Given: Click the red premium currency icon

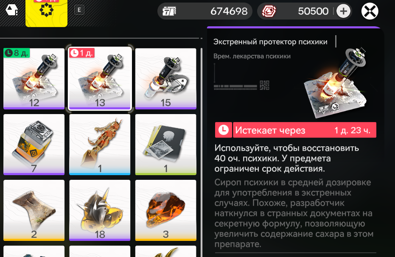Looking at the screenshot, I should pos(269,11).
